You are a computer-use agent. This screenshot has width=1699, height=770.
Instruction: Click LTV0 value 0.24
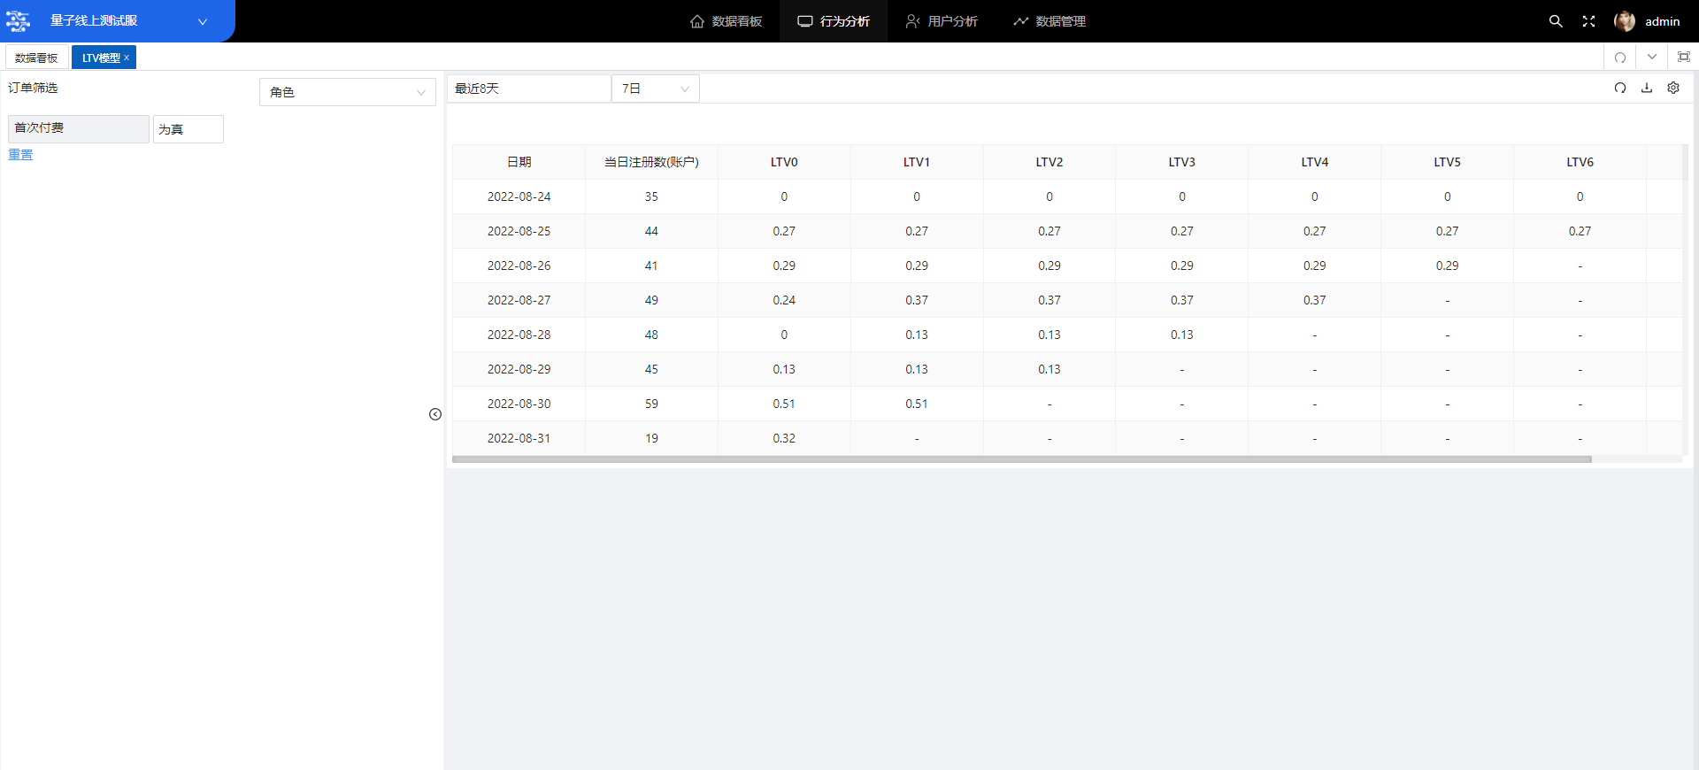point(784,300)
